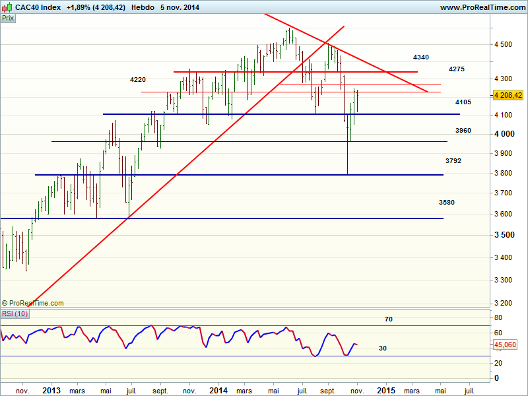Screen dimensions: 528x396
Task: Select the 3792 support level label
Action: [x=453, y=160]
